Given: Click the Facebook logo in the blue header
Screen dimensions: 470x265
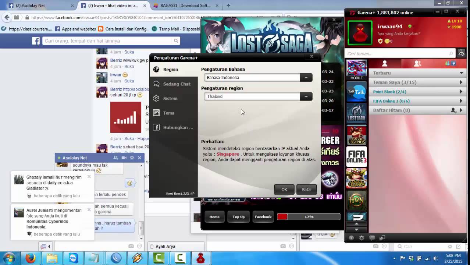Looking at the screenshot, I should tap(36, 41).
